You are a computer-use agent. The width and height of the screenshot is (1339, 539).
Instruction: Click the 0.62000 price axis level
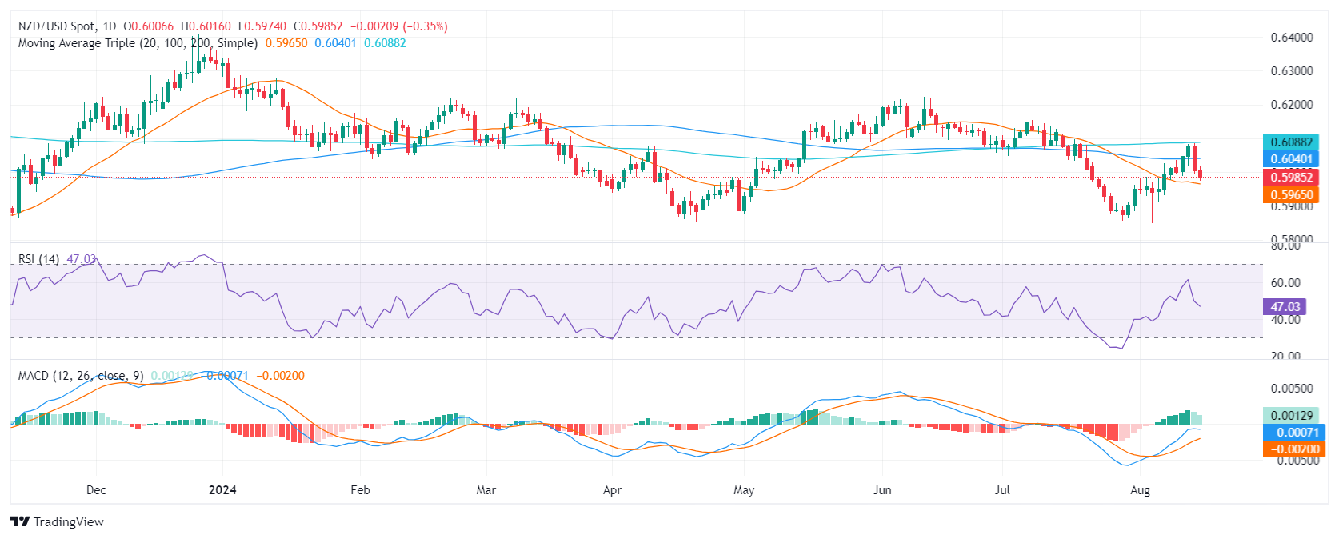[x=1292, y=105]
